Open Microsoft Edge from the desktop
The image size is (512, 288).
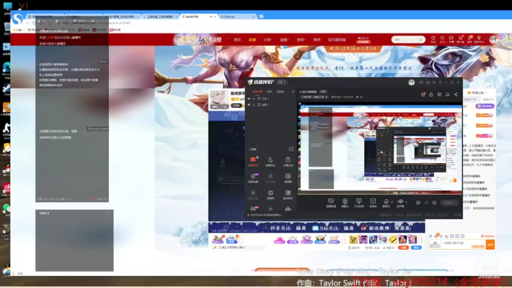(x=6, y=68)
